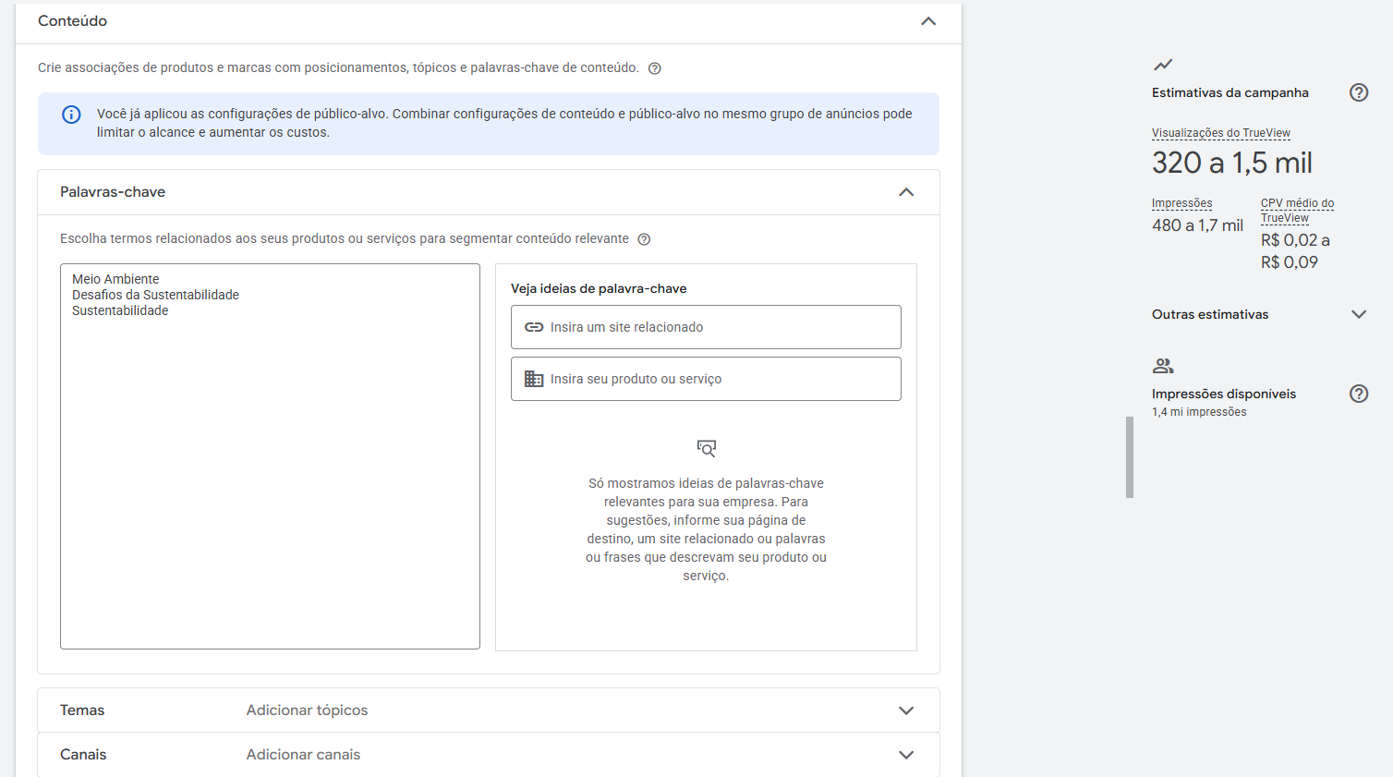Click the 'Canais' row label
1393x777 pixels.
point(83,755)
